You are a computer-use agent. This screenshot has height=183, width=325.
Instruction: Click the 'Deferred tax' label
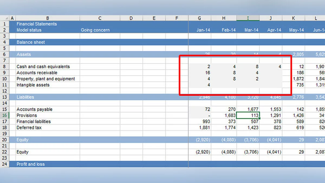[x=29, y=127]
